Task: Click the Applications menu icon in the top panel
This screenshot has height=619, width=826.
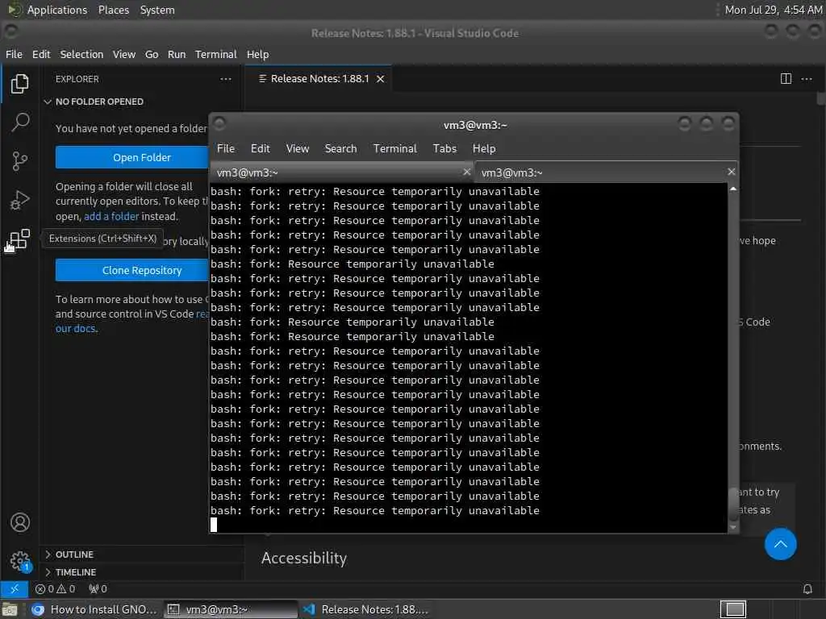Action: coord(15,10)
